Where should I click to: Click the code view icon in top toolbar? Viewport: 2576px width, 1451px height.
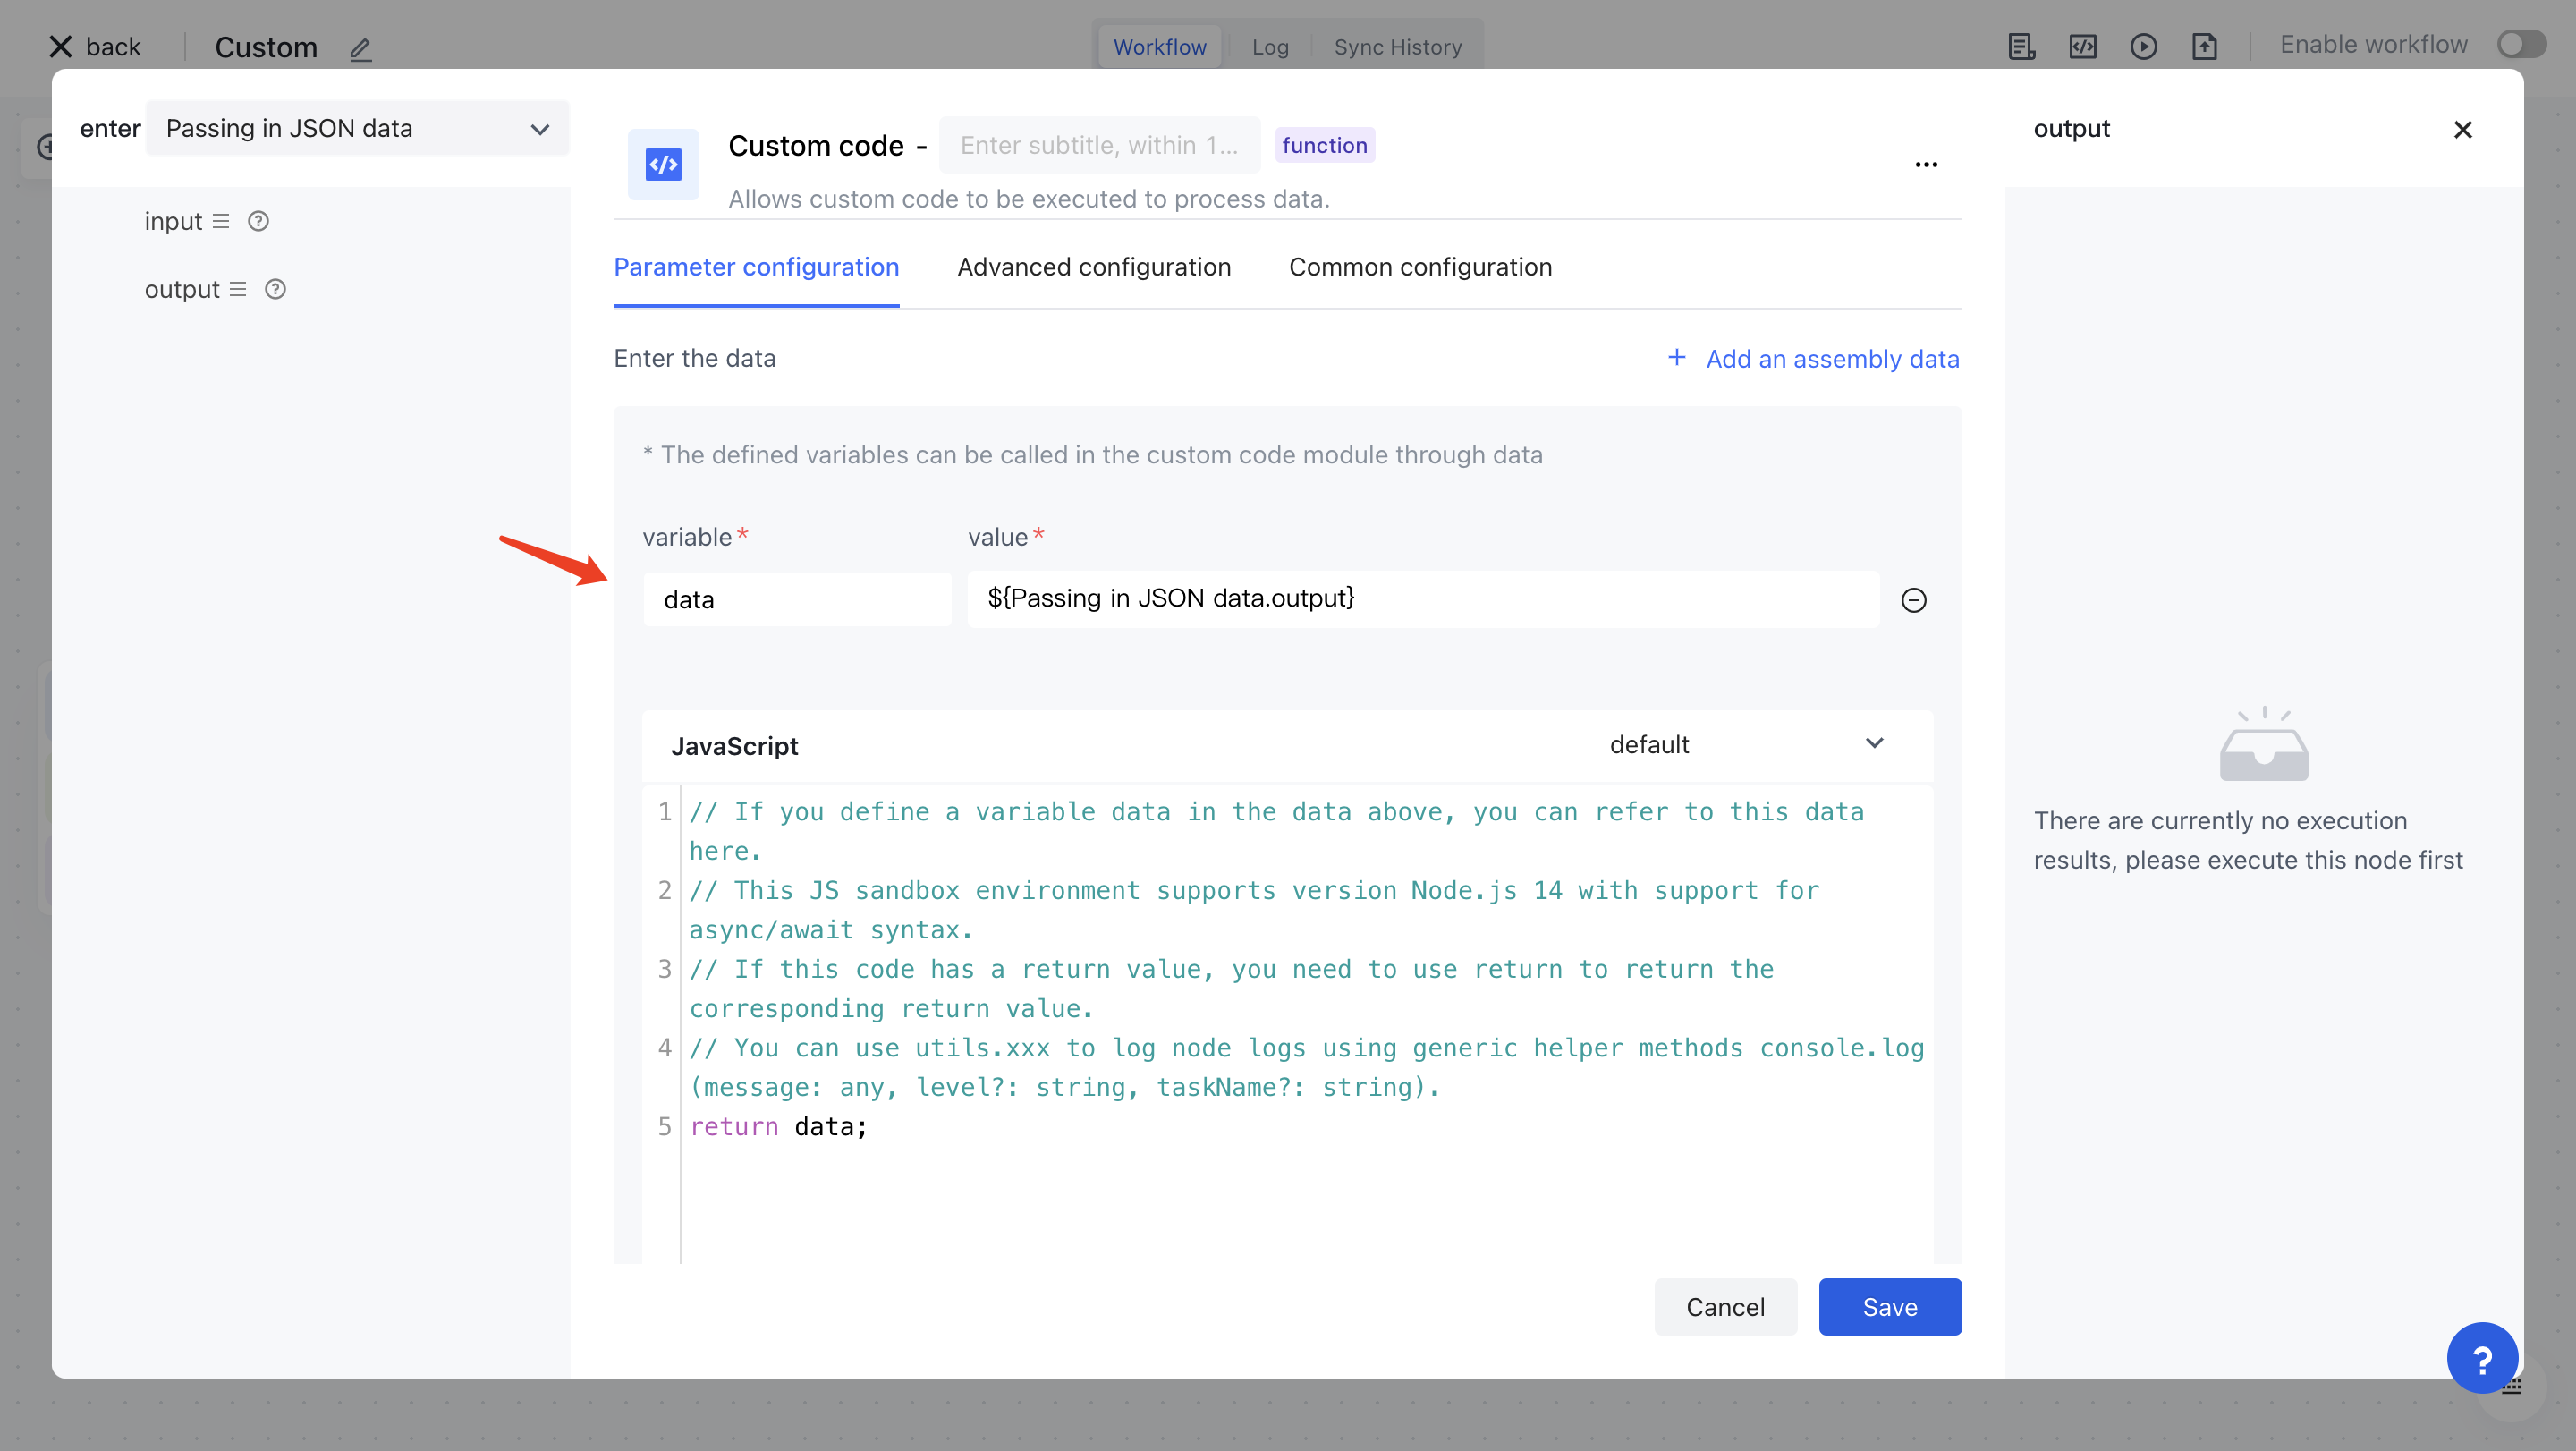(2082, 46)
